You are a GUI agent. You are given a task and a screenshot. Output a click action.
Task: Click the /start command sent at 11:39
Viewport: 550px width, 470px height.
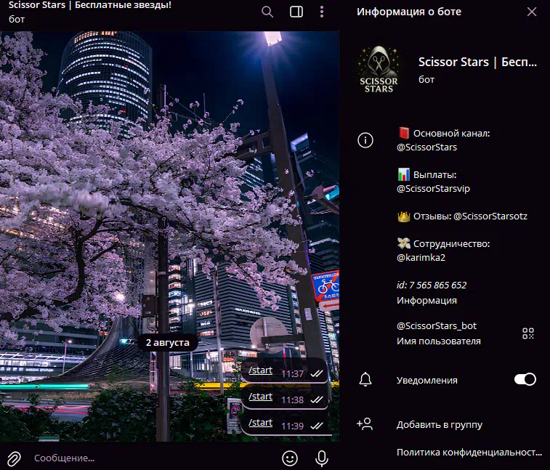coord(260,423)
